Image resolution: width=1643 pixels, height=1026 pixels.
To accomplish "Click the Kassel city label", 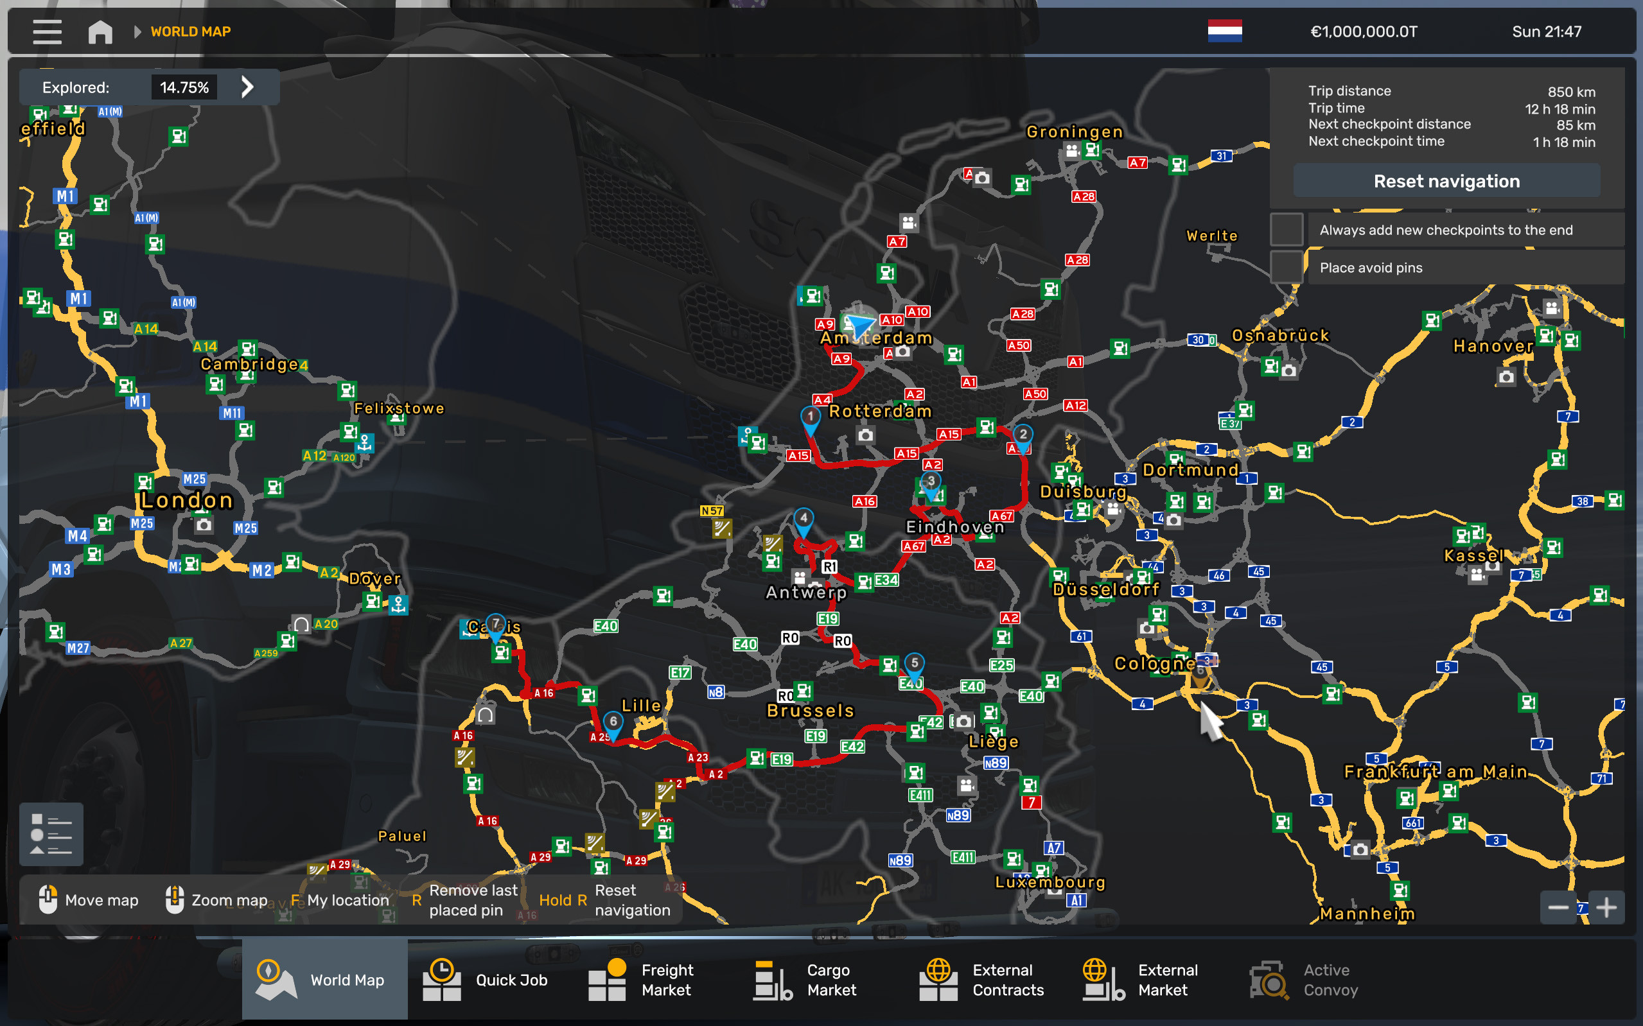I will pyautogui.click(x=1473, y=556).
